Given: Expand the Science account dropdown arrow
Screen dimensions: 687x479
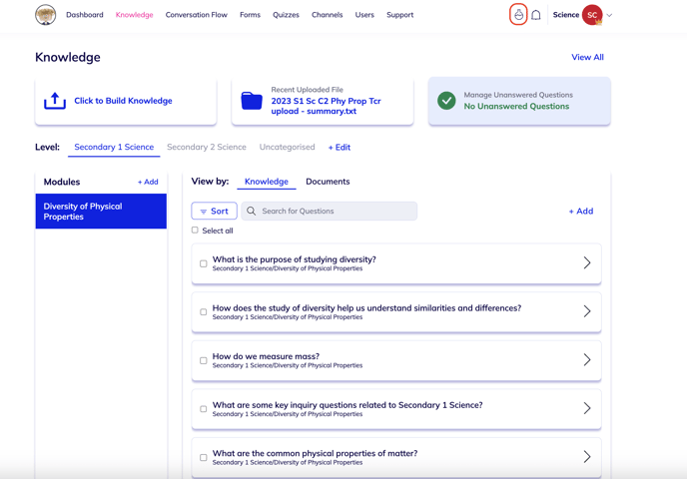Looking at the screenshot, I should (x=609, y=15).
